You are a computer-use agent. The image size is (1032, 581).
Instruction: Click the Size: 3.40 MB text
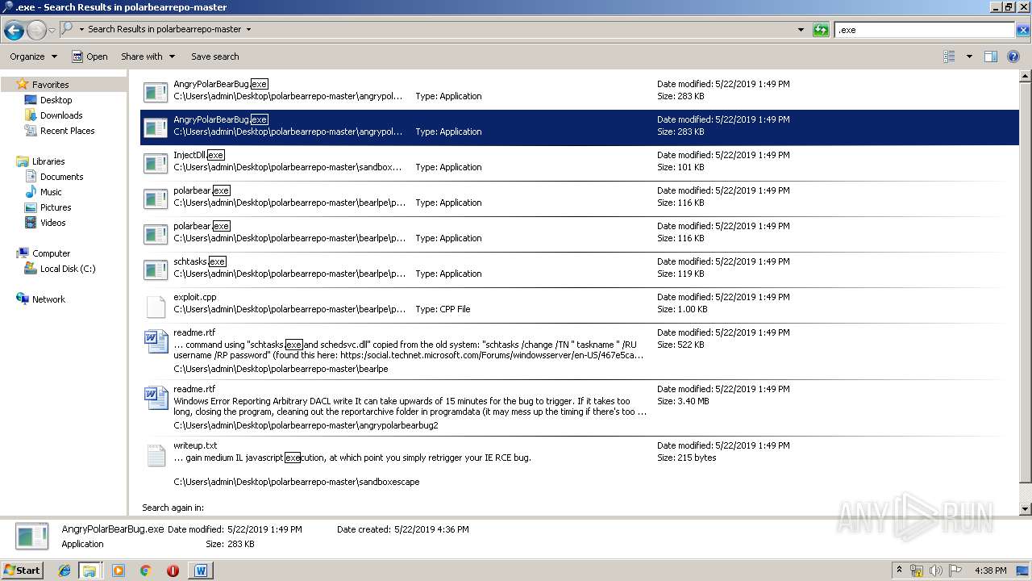(683, 401)
